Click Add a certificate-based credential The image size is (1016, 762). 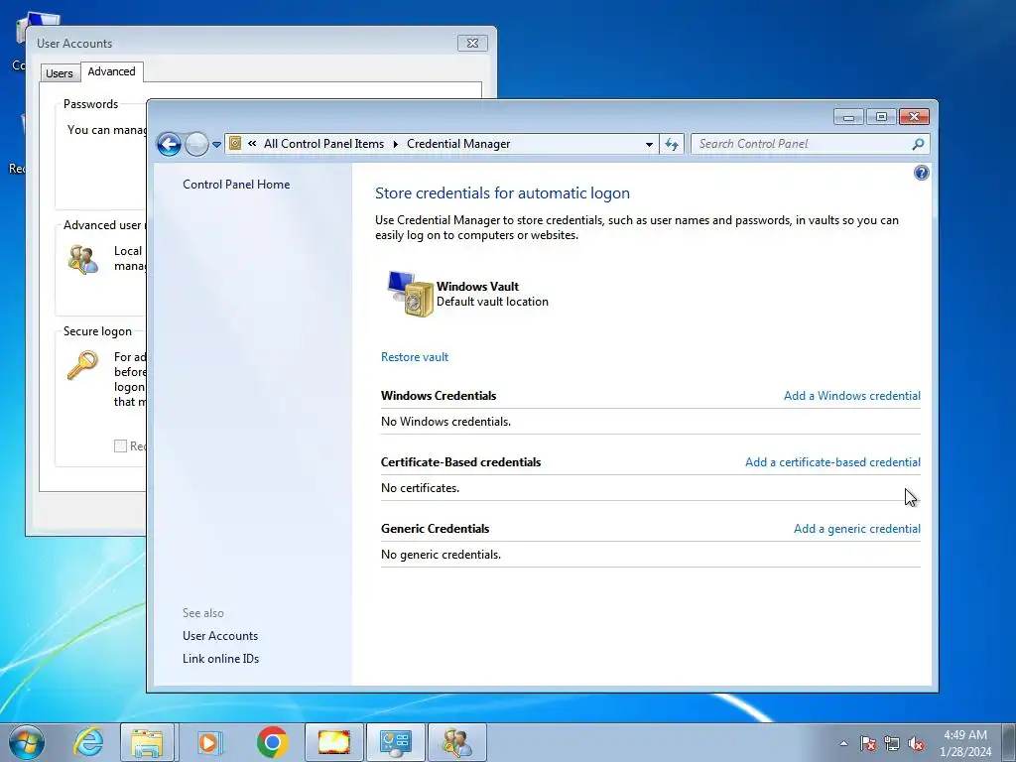click(x=832, y=462)
